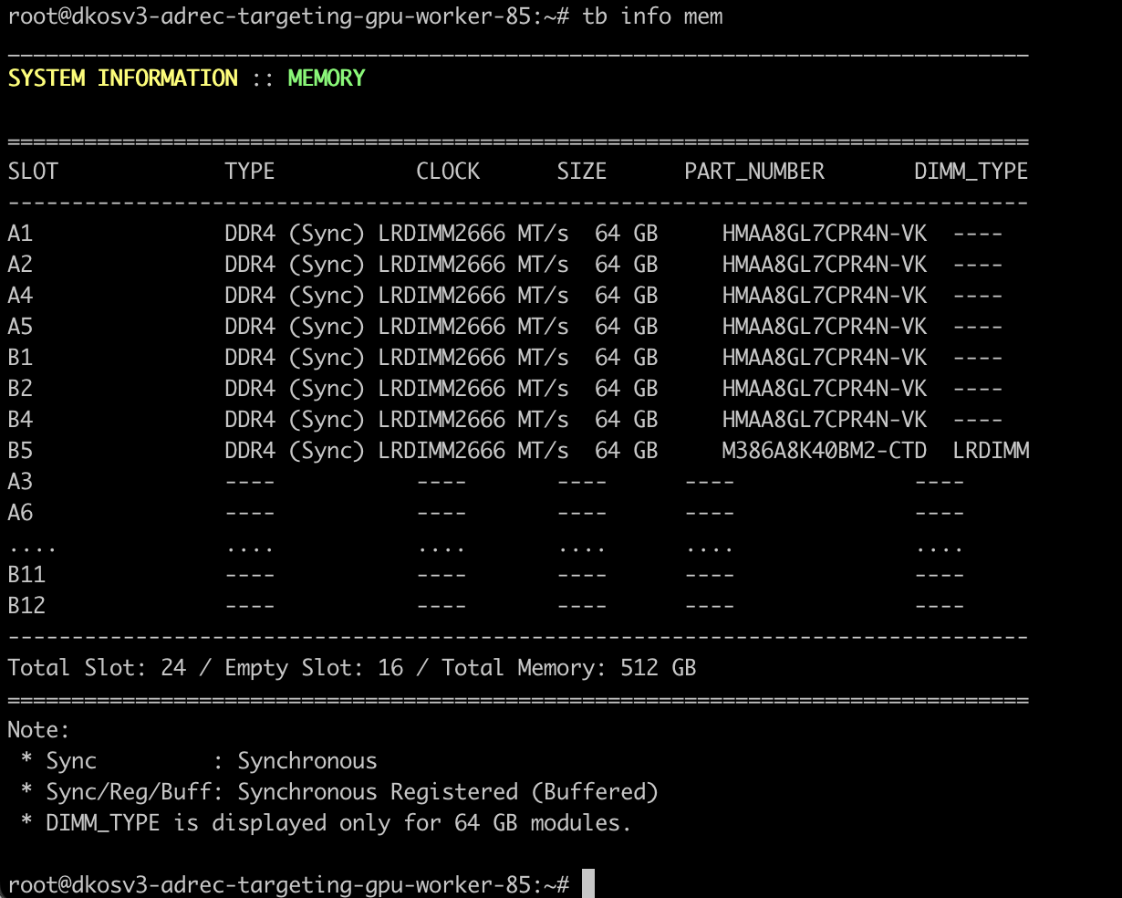Select slot label A2
Viewport: 1122px width, 898px height.
pos(20,265)
